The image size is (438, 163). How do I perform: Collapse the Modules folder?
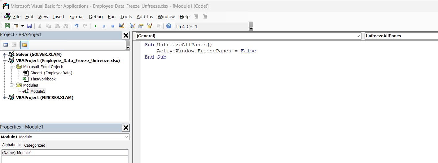point(11,85)
